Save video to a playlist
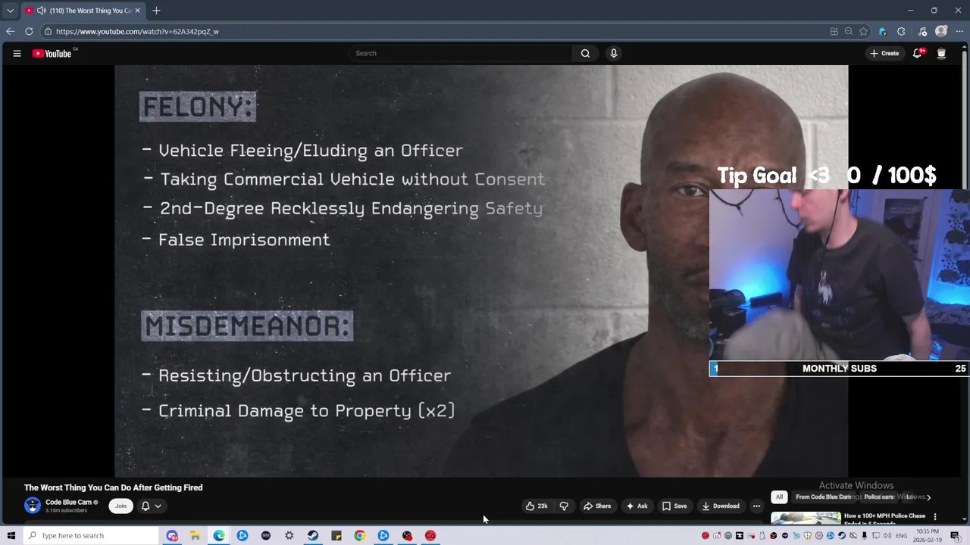This screenshot has width=970, height=545. [674, 506]
